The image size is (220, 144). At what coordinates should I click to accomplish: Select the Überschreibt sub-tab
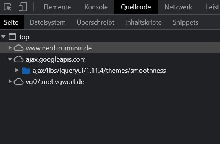pyautogui.click(x=95, y=22)
